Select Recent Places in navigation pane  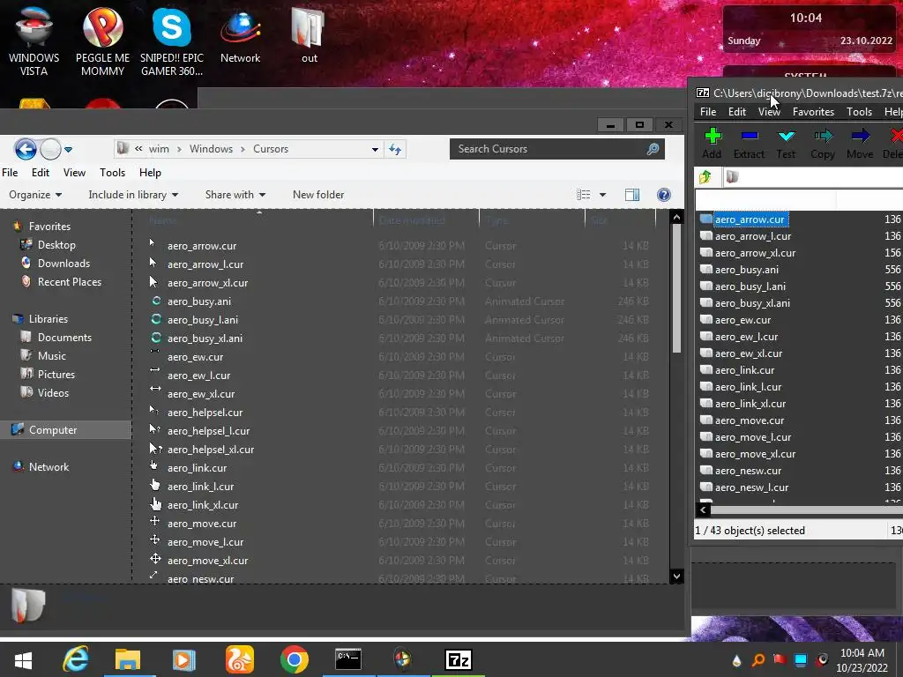69,281
